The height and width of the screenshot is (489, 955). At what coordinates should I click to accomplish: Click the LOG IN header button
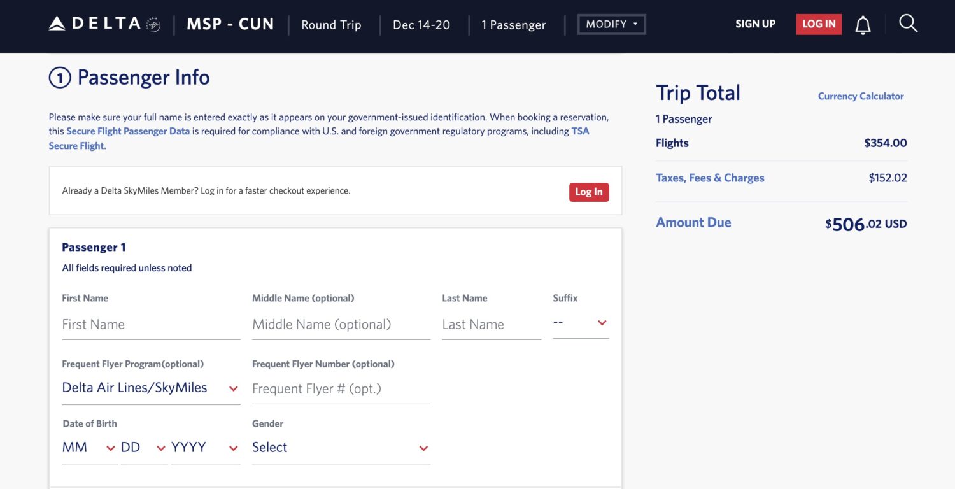[x=819, y=24]
